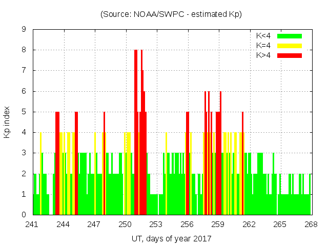Select the K=4 legend label text

click(264, 46)
